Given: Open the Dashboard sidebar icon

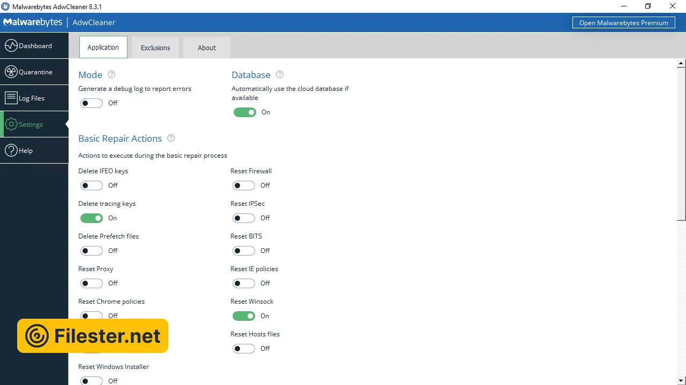Looking at the screenshot, I should pyautogui.click(x=11, y=45).
